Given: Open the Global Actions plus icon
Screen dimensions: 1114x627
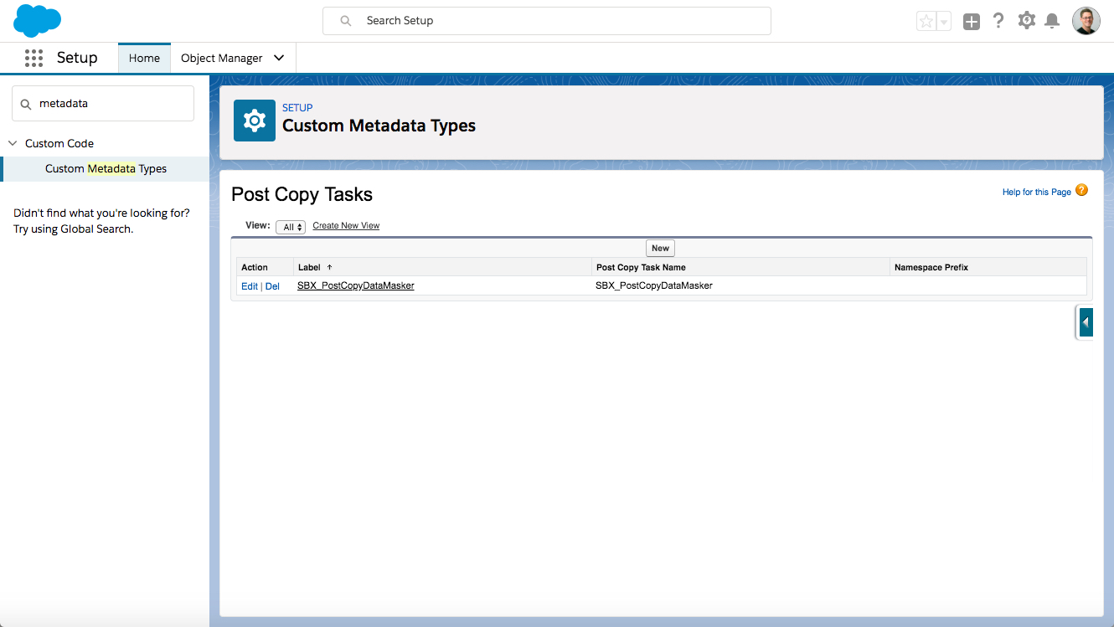Looking at the screenshot, I should click(971, 22).
